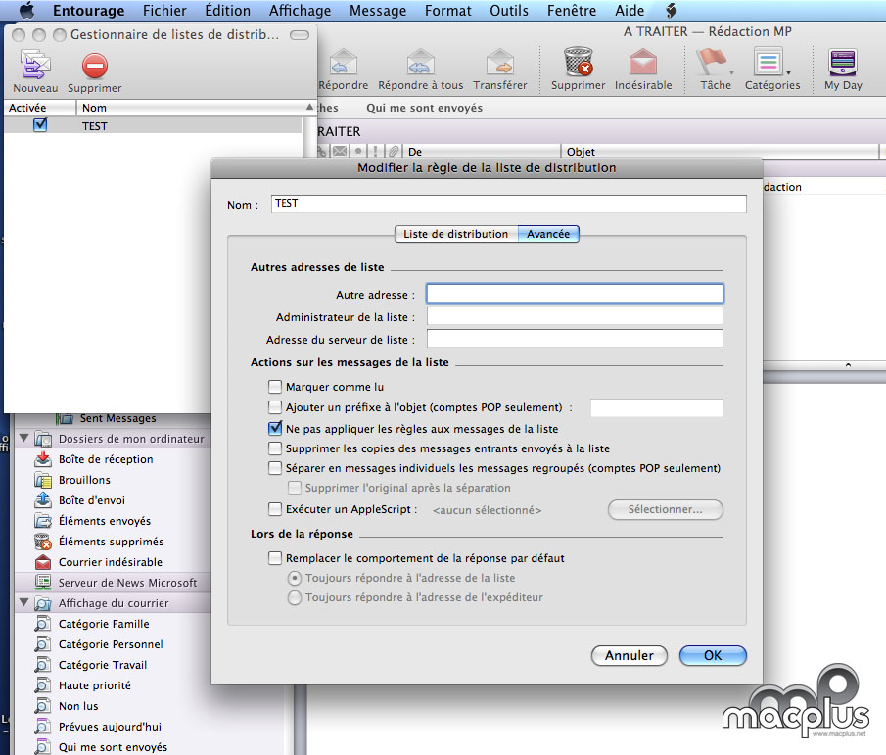Click the Sélectionner... button
886x755 pixels.
tap(665, 509)
